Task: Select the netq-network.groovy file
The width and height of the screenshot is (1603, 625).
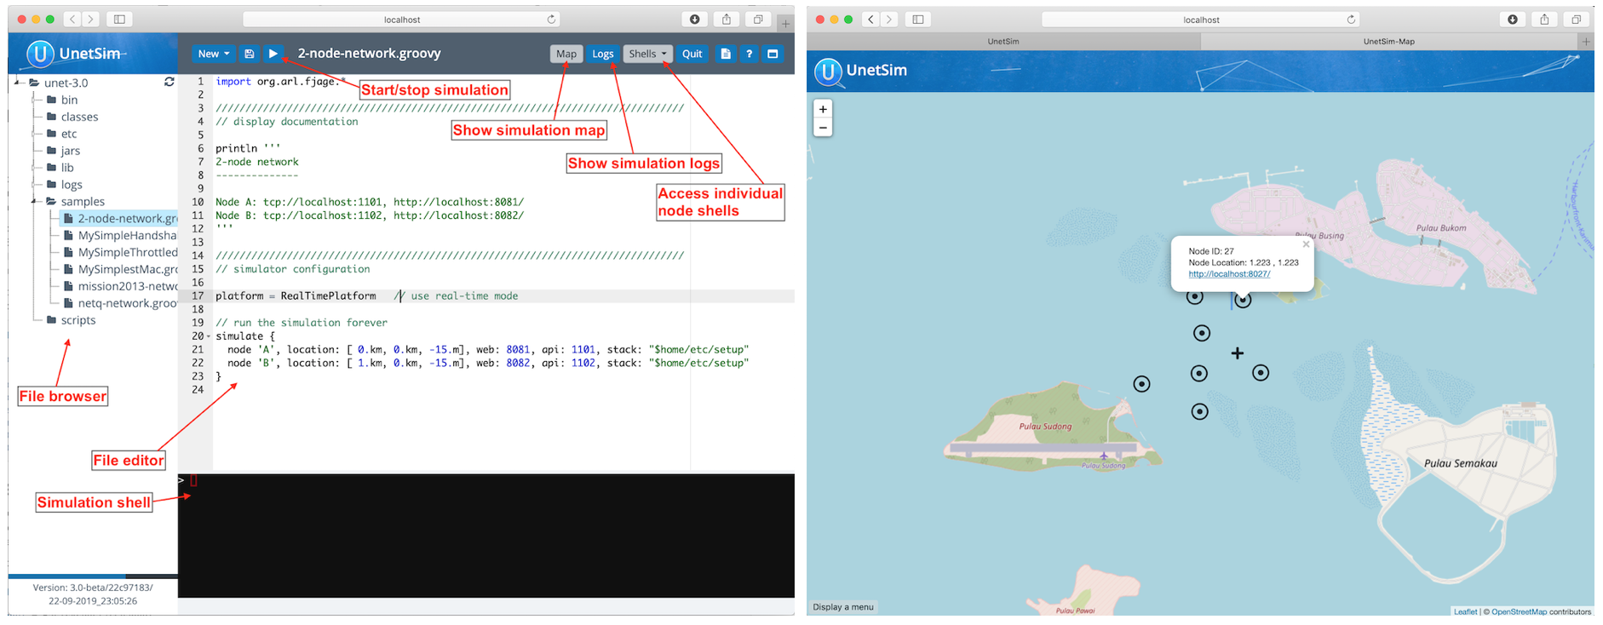Action: coord(120,303)
